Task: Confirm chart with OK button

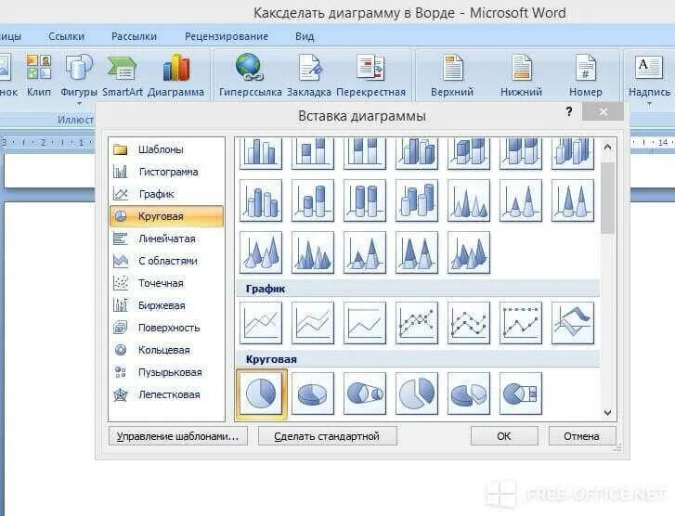Action: coord(504,436)
